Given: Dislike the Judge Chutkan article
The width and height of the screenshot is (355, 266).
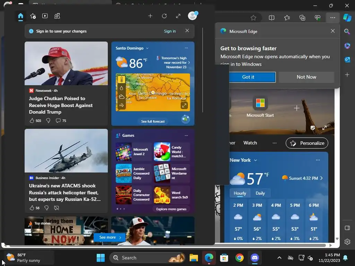Looking at the screenshot, I should pos(48,121).
